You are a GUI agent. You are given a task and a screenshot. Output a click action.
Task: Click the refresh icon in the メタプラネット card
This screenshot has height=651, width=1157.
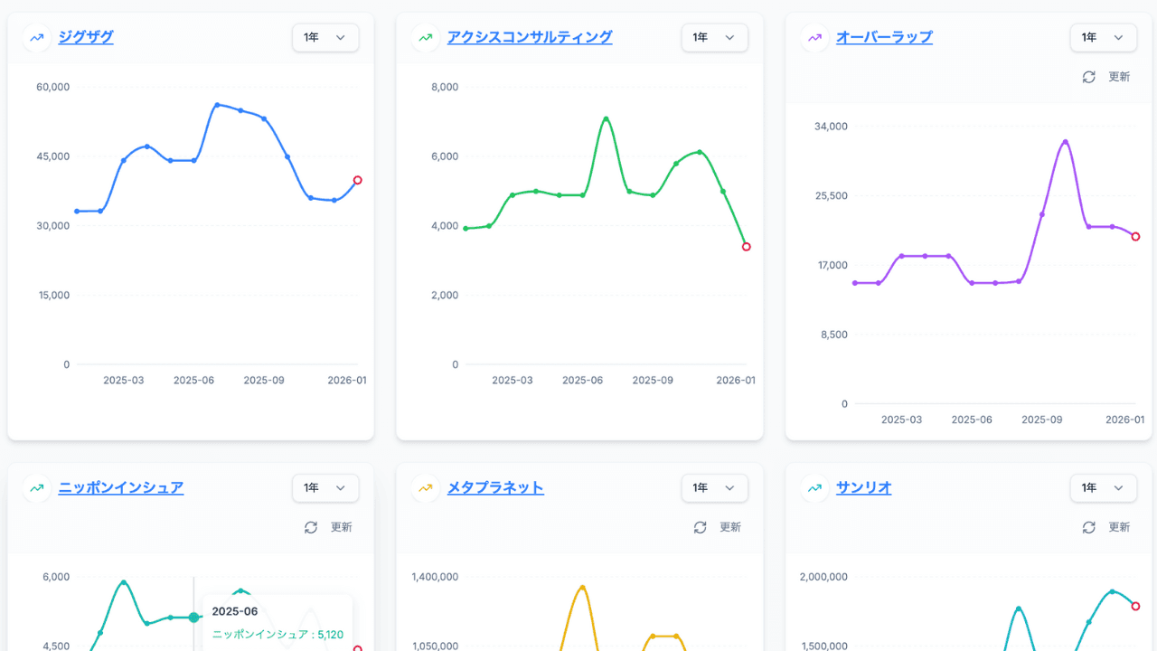click(x=700, y=527)
